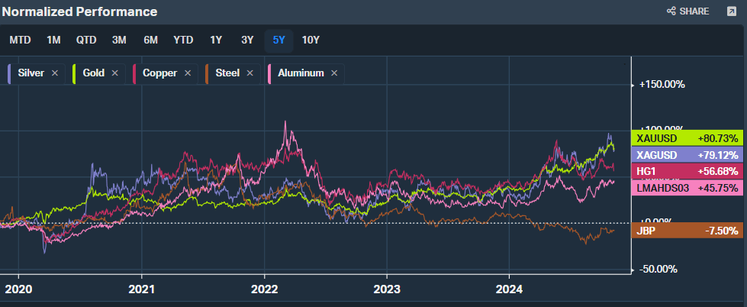Click the XAUUSD +80.73% value label
Viewport: 747px width, 307px height.
click(x=687, y=138)
